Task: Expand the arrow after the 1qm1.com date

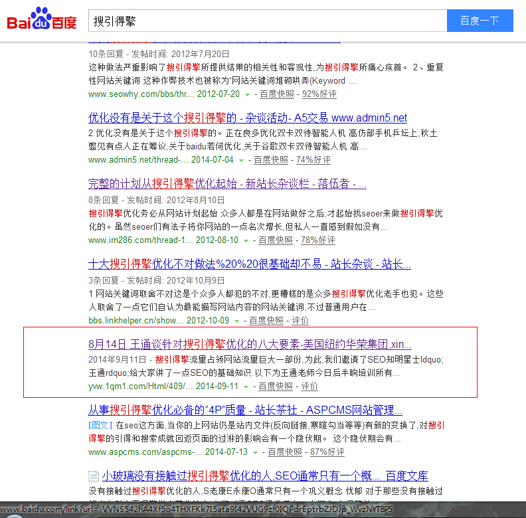Action: [246, 387]
